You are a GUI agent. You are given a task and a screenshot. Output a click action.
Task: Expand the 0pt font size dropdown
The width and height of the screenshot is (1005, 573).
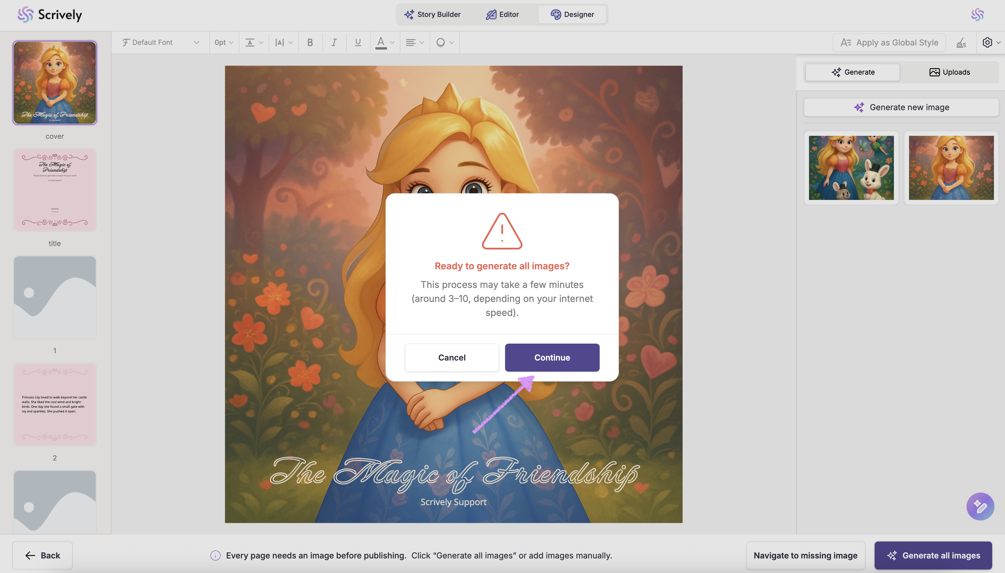click(x=224, y=43)
